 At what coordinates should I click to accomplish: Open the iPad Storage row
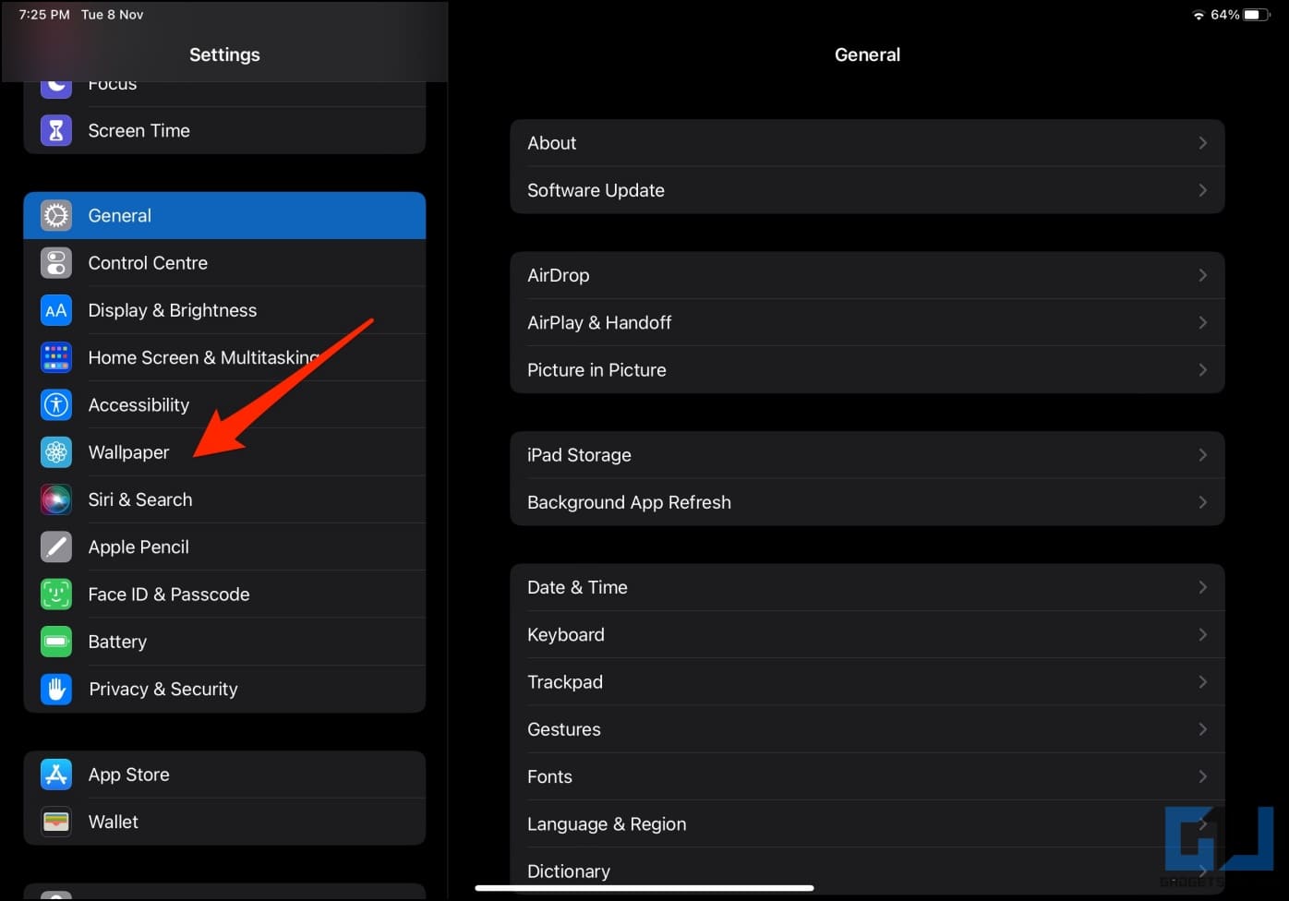pyautogui.click(x=867, y=455)
